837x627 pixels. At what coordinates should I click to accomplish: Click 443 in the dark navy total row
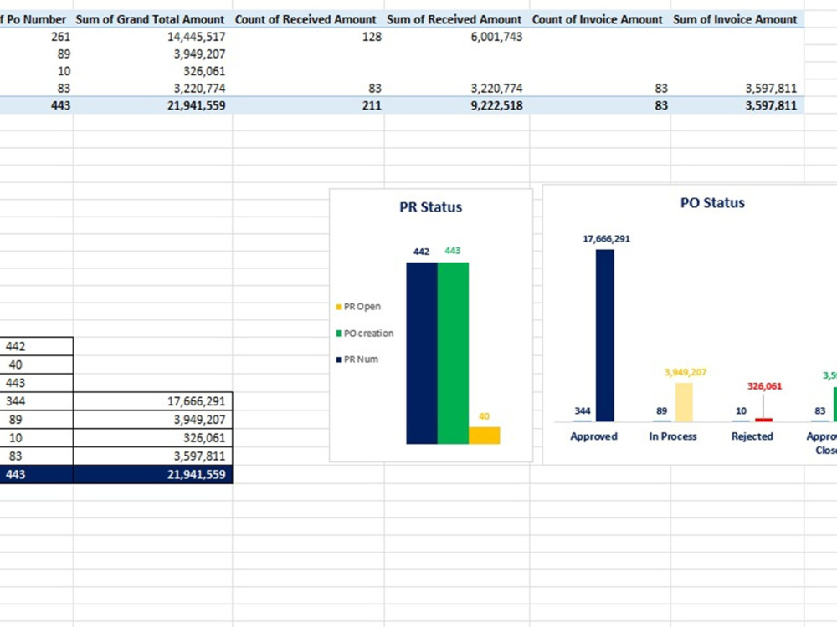36,475
